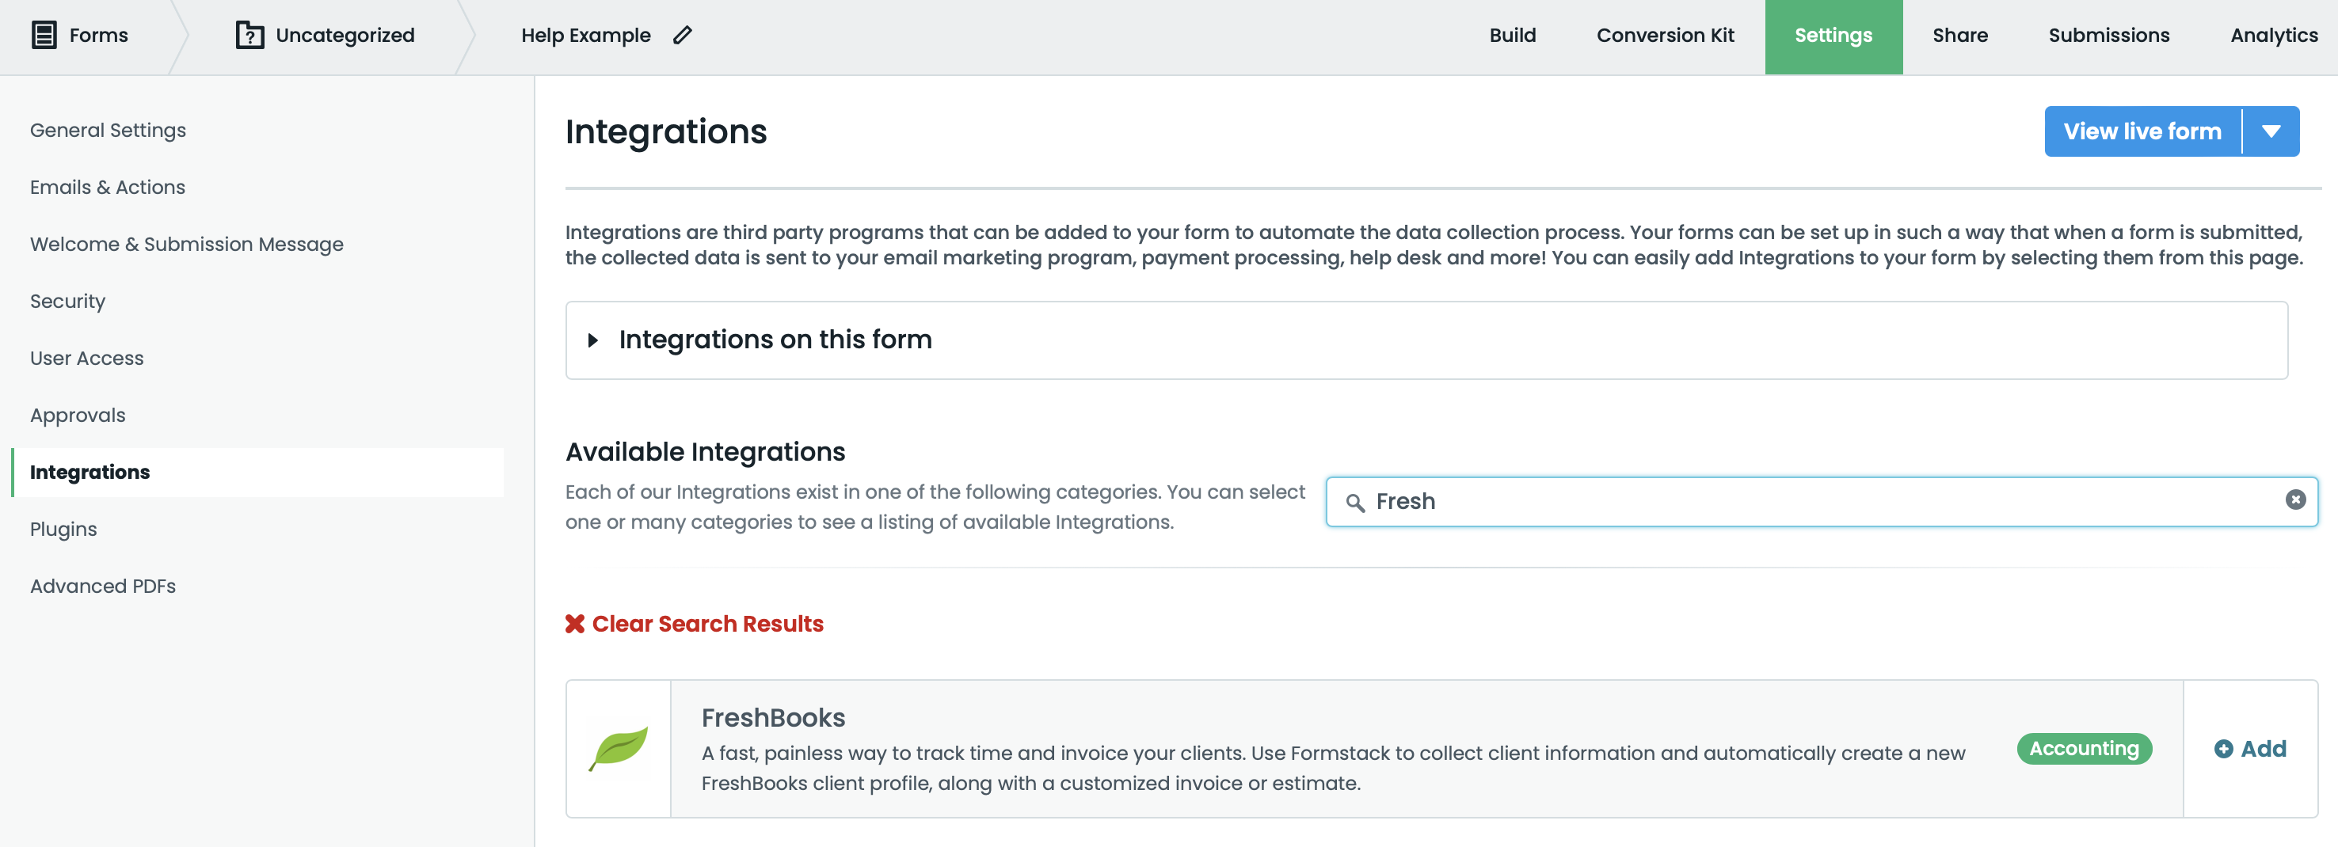Add the FreshBooks integration

(x=2250, y=749)
